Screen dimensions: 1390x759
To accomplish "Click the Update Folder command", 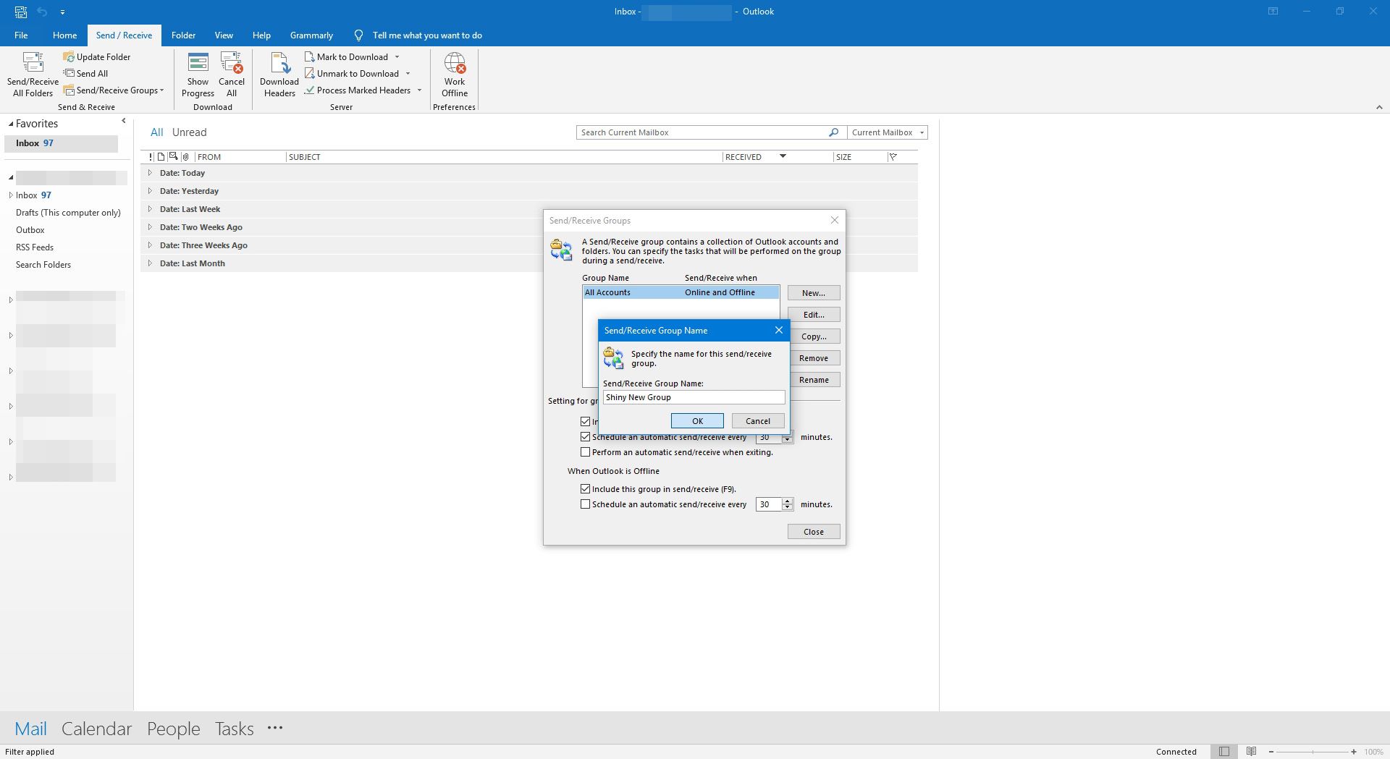I will [97, 56].
